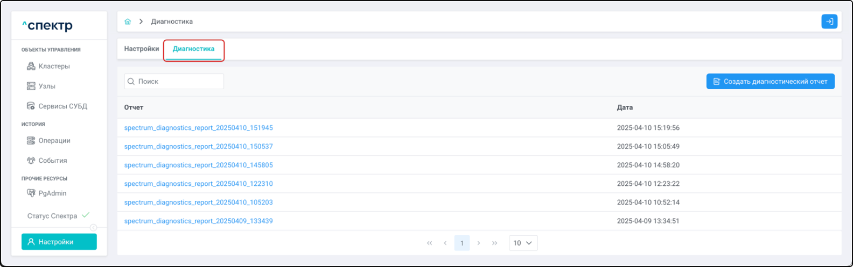853x267 pixels.
Task: Open the page size dropdown showing 10
Action: tap(523, 243)
